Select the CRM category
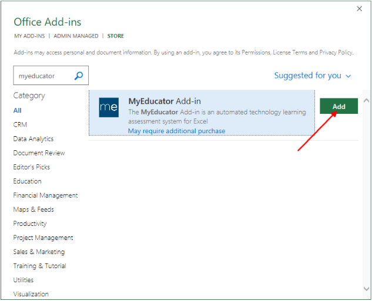 pyautogui.click(x=20, y=124)
